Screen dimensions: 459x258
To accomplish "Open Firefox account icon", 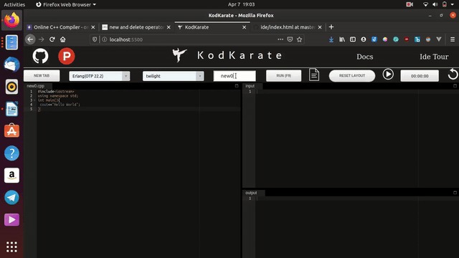I will [364, 39].
